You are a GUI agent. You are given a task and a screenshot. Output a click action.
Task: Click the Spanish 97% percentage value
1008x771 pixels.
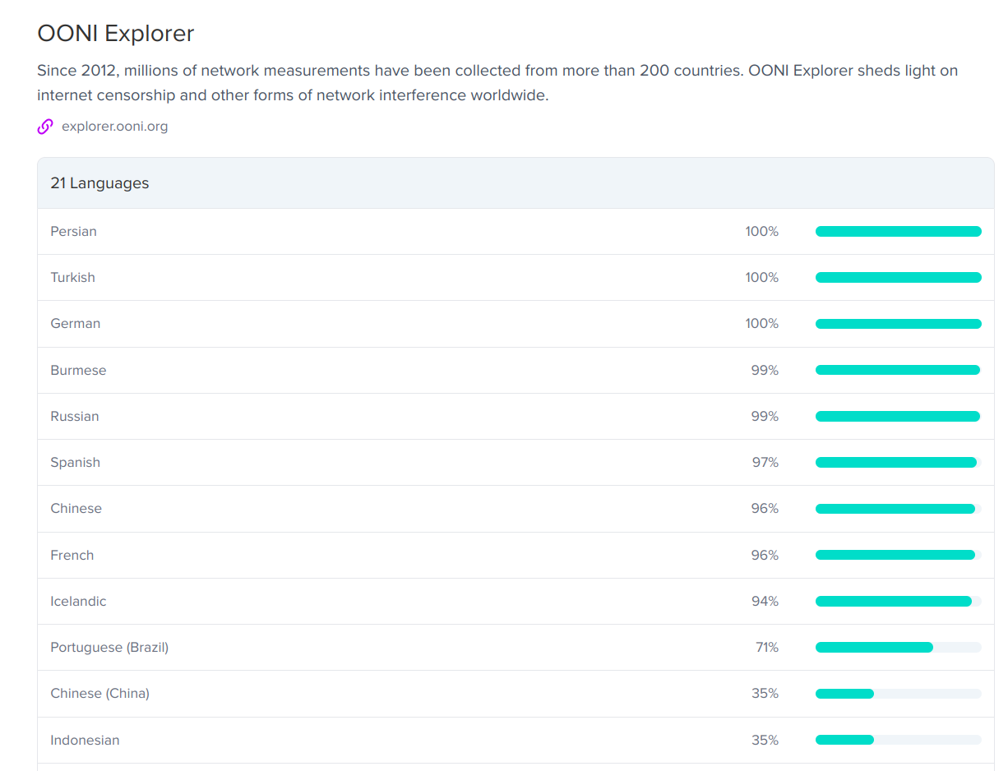(x=765, y=463)
